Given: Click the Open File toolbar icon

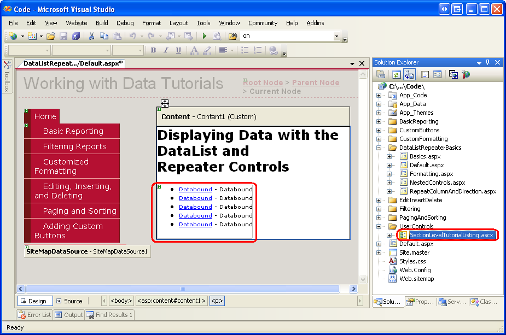Looking at the screenshot, I should [x=51, y=36].
